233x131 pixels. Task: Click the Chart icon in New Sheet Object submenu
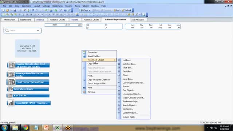point(119,75)
